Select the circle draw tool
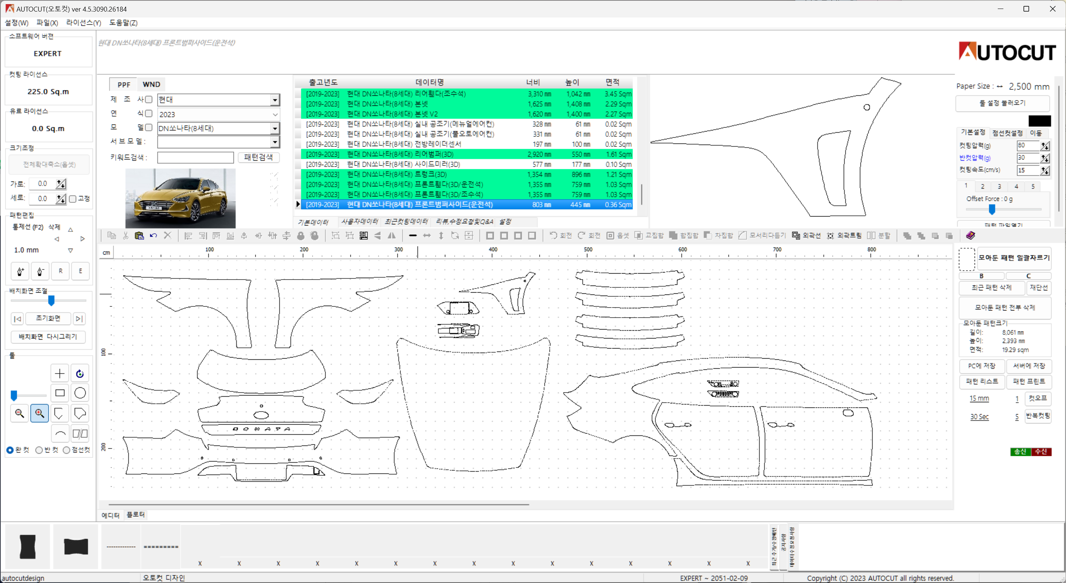Screen dimensions: 1066x583 point(80,393)
